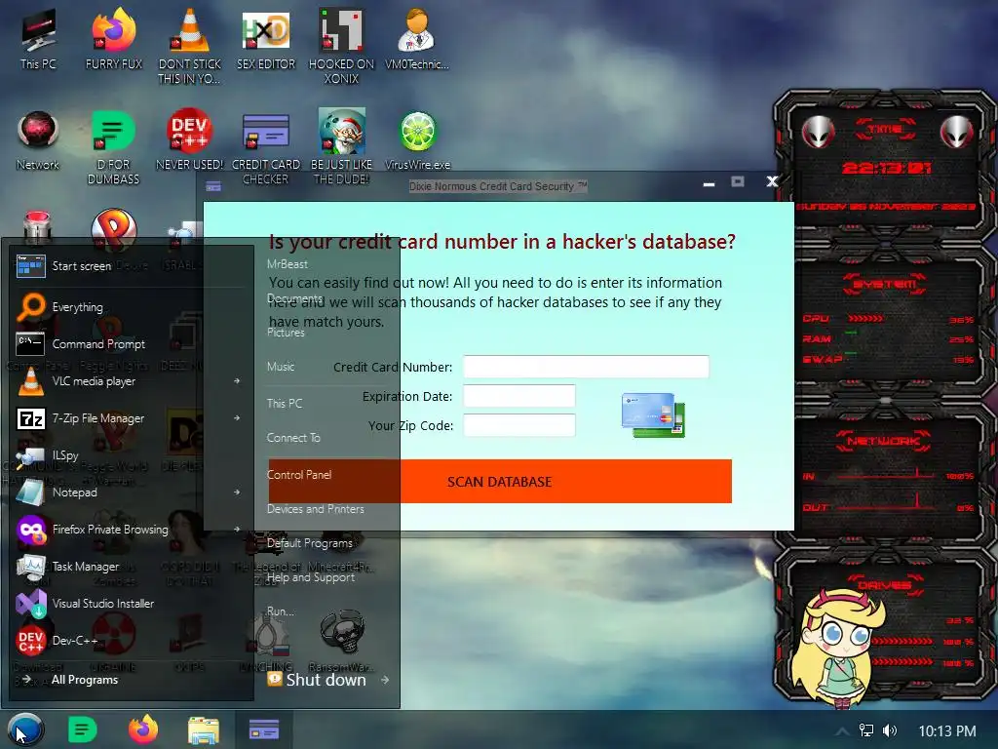The height and width of the screenshot is (749, 998).
Task: Open Pictures from start menu right pane
Action: (x=286, y=333)
